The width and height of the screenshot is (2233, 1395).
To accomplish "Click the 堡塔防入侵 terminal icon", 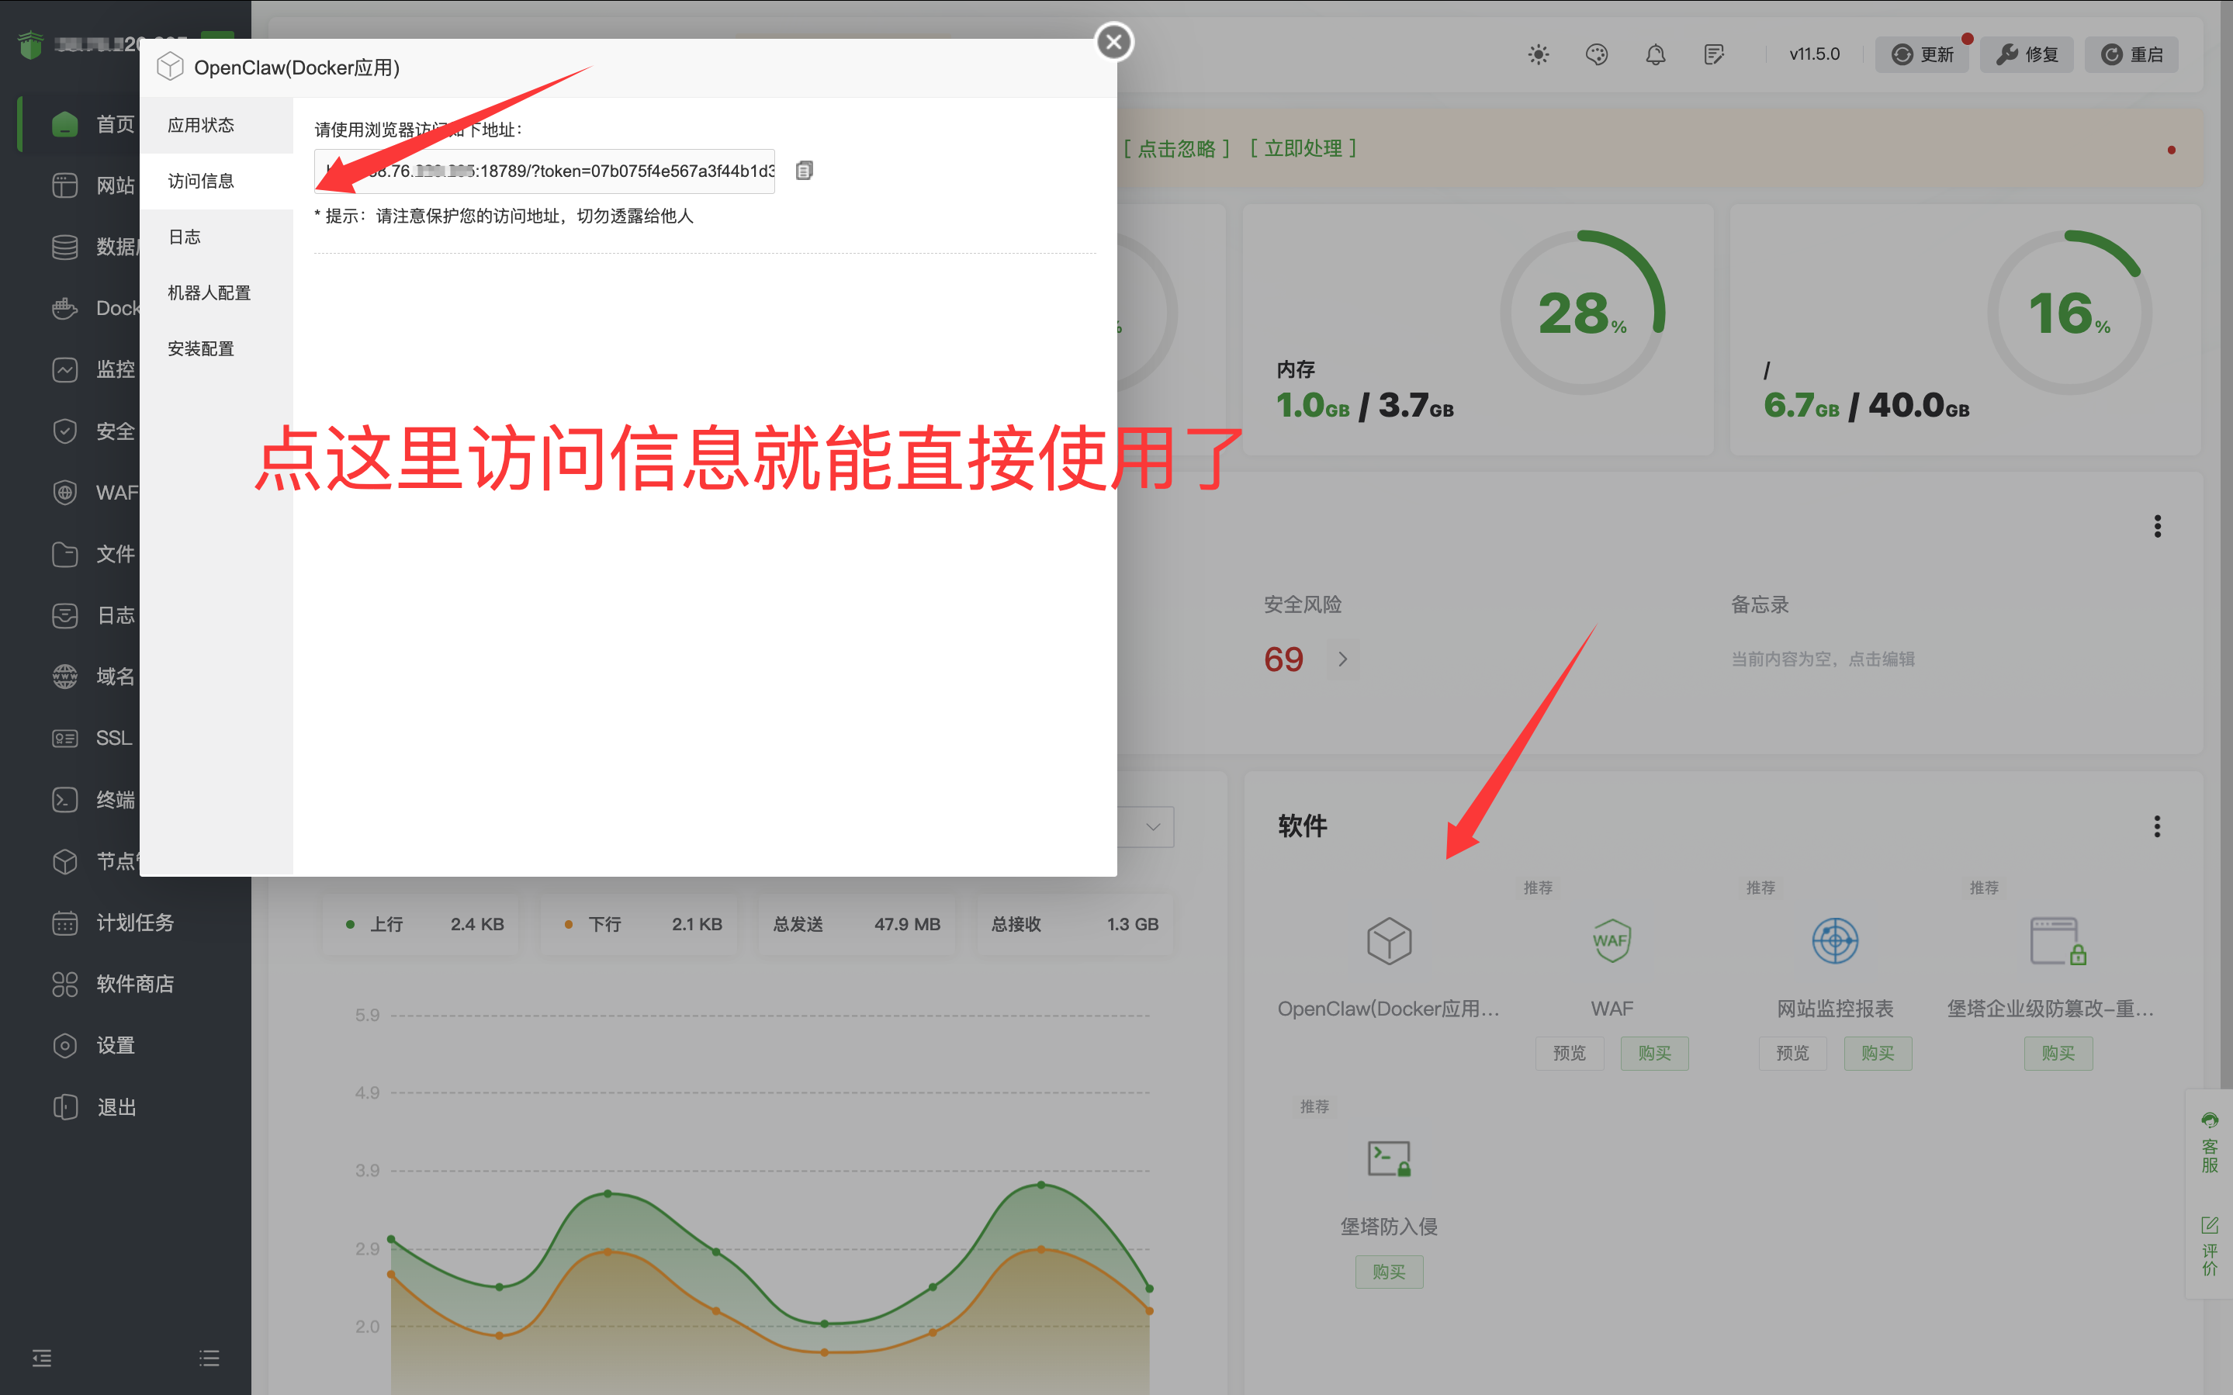I will [1388, 1159].
